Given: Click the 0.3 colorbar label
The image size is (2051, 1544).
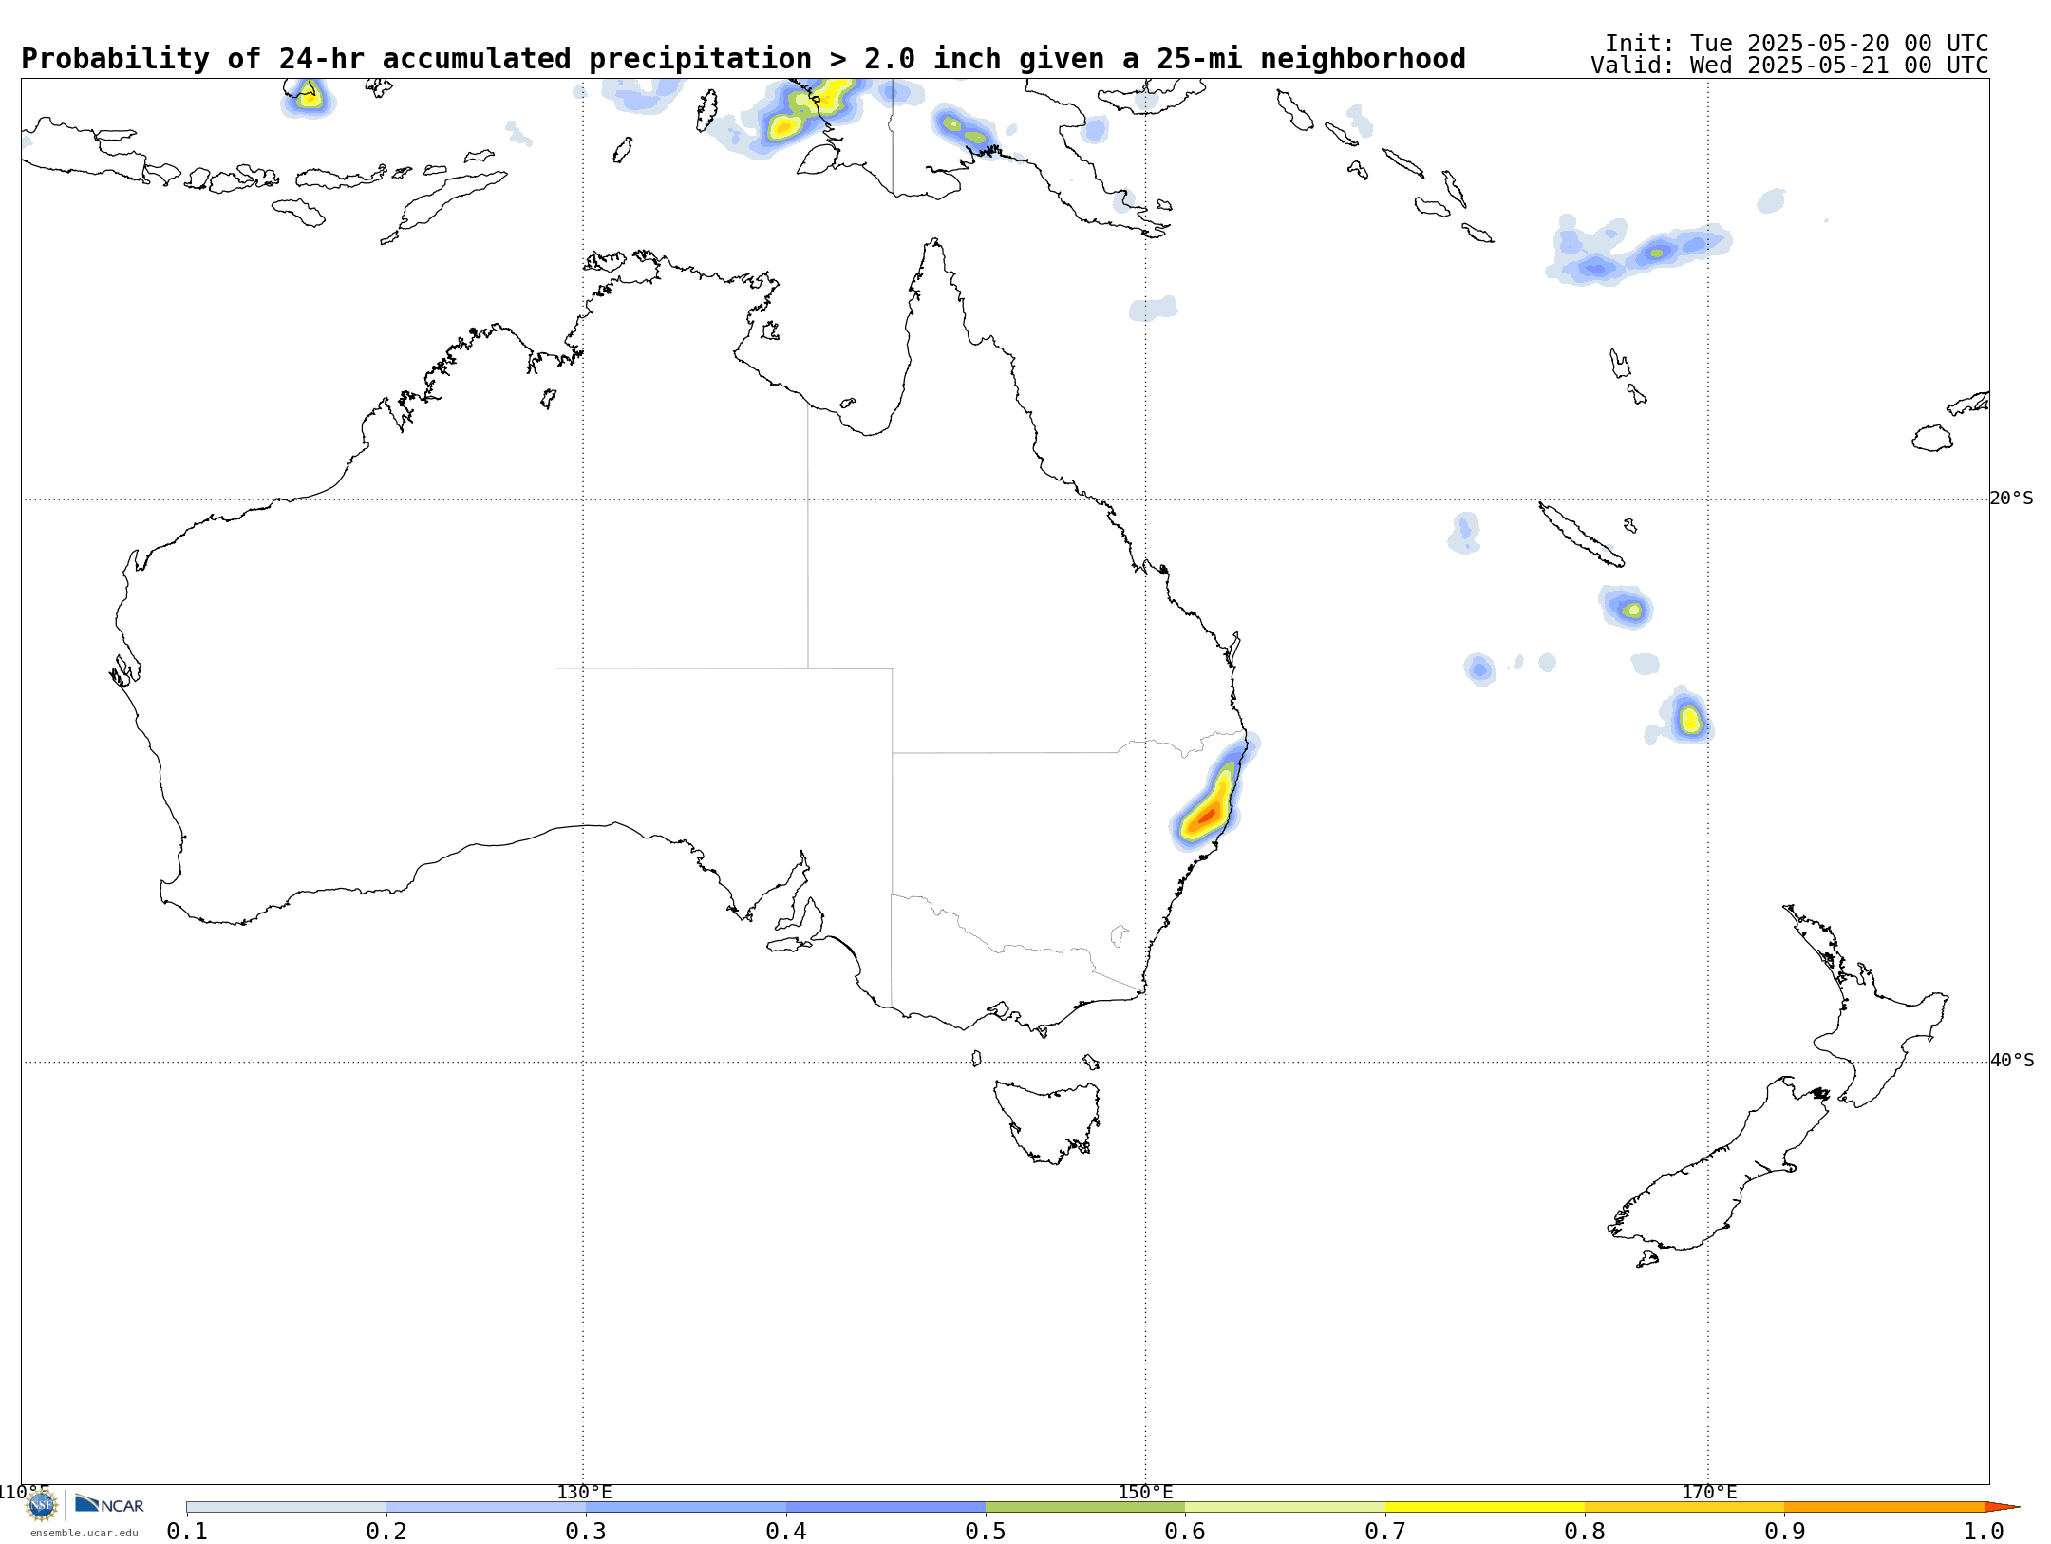Looking at the screenshot, I should [586, 1531].
